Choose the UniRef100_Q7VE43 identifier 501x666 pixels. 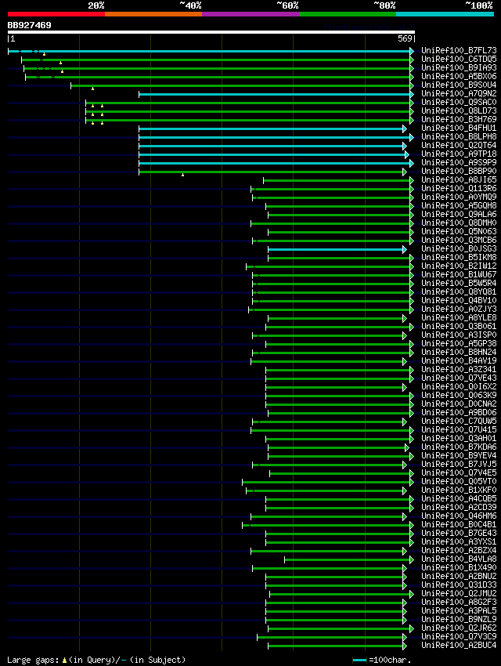pyautogui.click(x=459, y=378)
